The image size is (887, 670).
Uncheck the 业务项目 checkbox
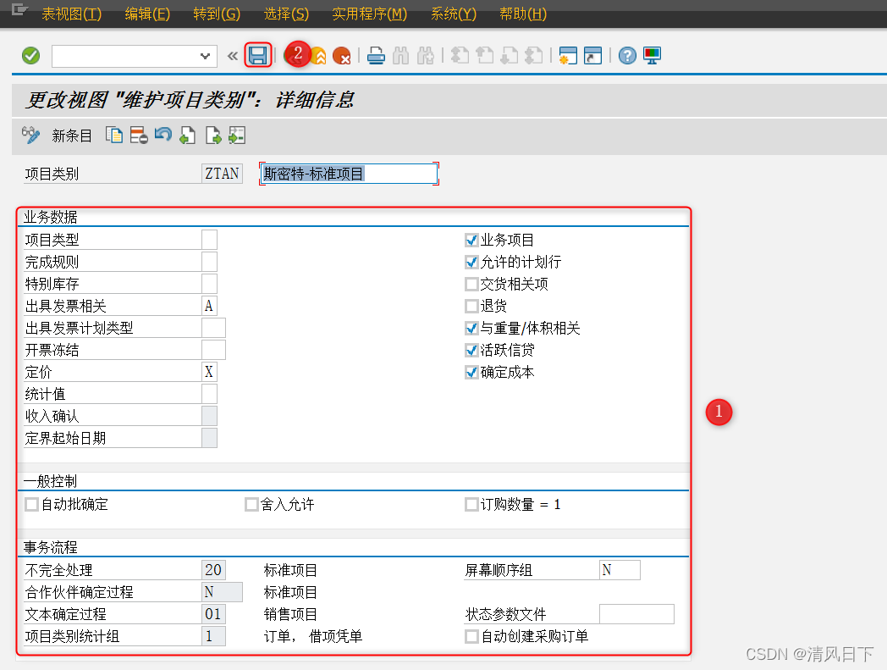[x=471, y=240]
